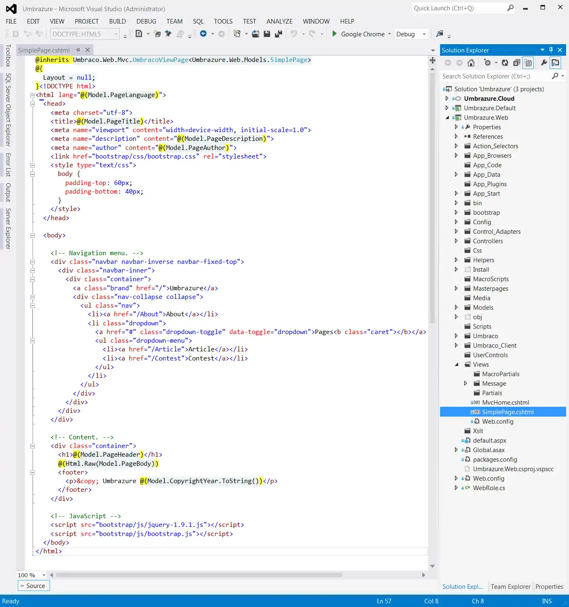
Task: Open the SQL Server Object Explorer side tab
Action: pos(8,110)
